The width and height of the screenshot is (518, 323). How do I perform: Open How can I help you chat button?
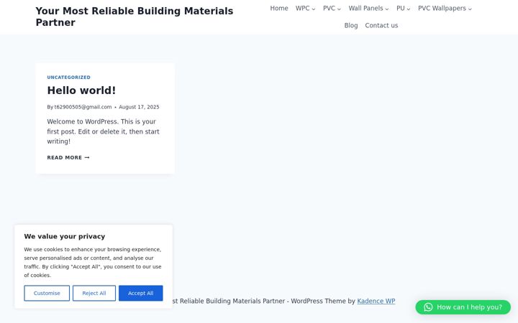pos(463,307)
